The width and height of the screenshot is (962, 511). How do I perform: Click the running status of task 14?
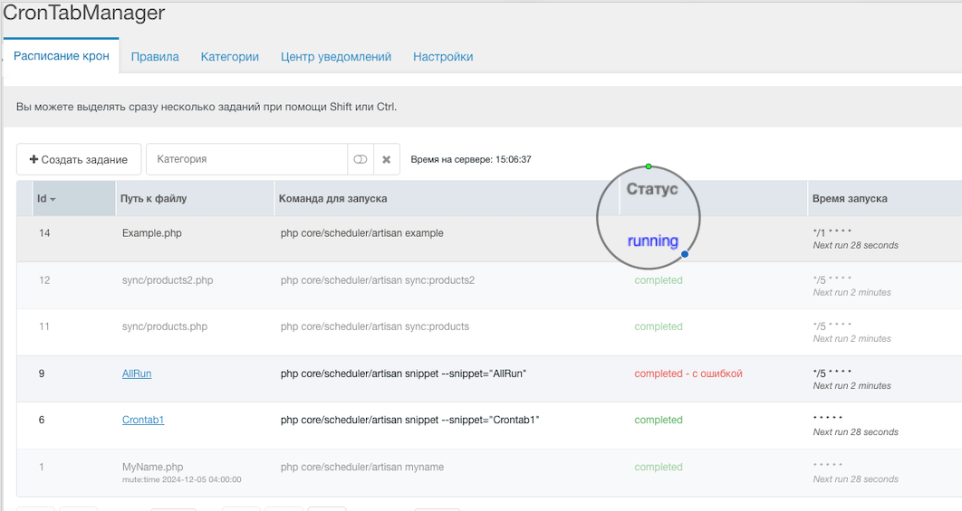[x=653, y=241]
